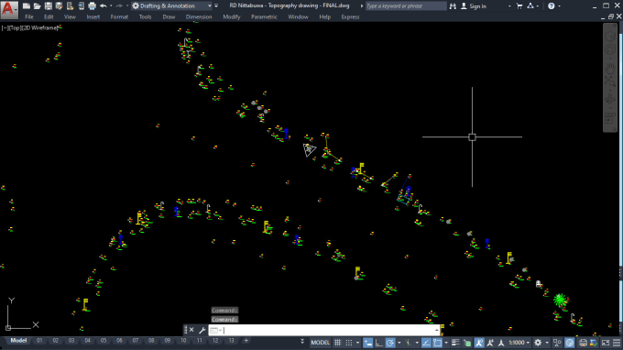Screen dimensions: 623x350
Task: Open the Undo history dropdown arrow
Action: tap(111, 6)
